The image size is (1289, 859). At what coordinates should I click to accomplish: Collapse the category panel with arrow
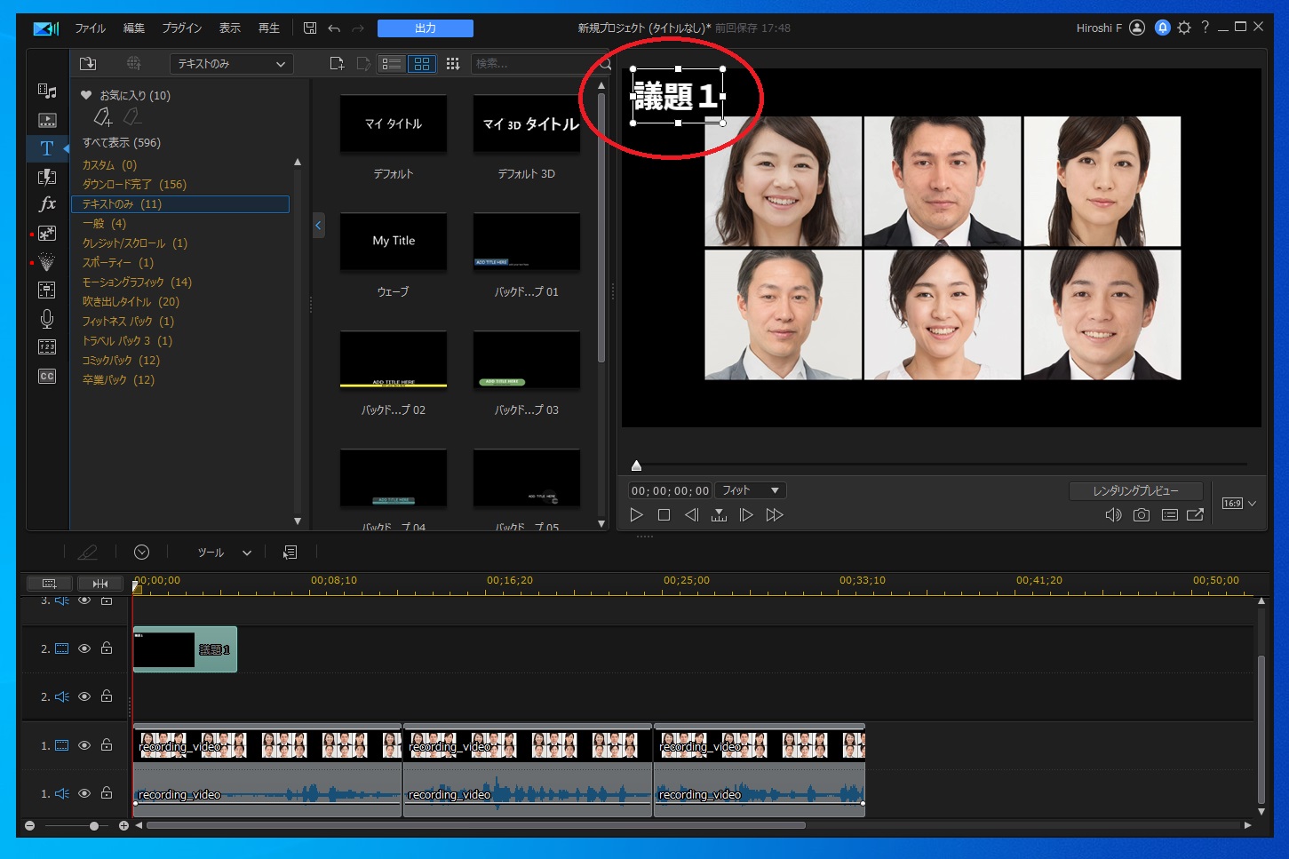(x=318, y=226)
